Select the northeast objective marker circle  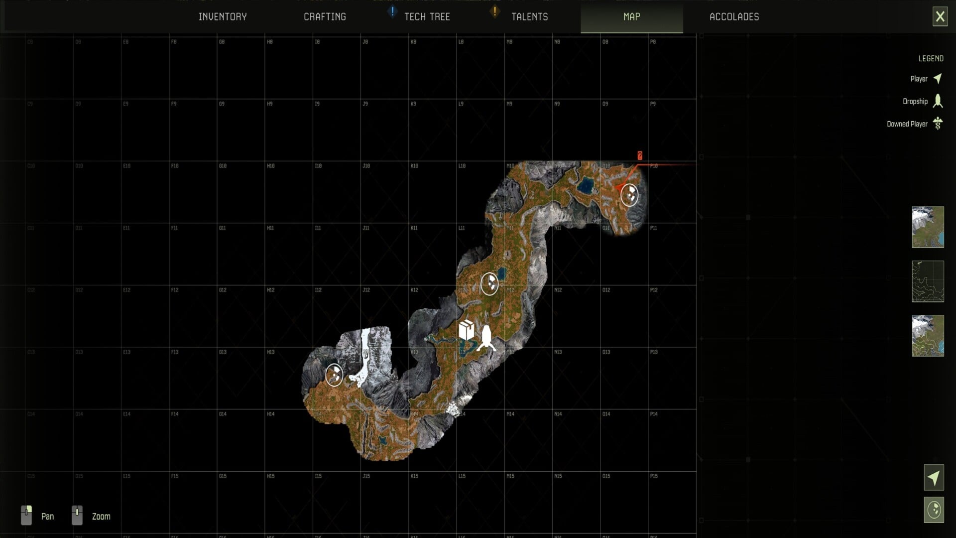(x=629, y=195)
